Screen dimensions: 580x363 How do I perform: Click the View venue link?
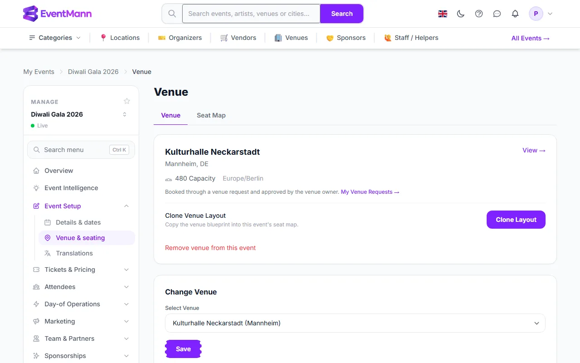pos(534,150)
